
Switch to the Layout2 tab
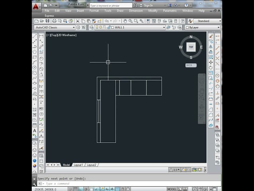pos(92,165)
